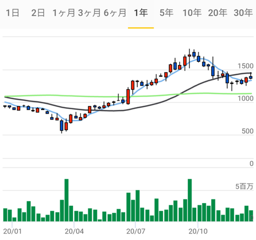Tap the lowest blue candlestick in March

pos(61,125)
